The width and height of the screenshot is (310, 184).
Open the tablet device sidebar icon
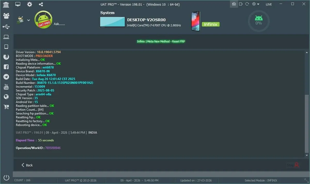point(6,47)
